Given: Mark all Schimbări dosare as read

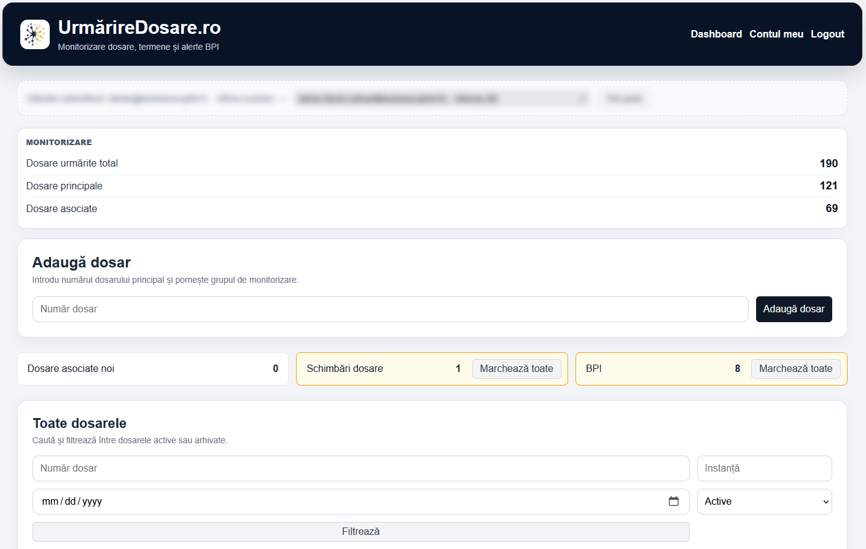Looking at the screenshot, I should click(517, 369).
